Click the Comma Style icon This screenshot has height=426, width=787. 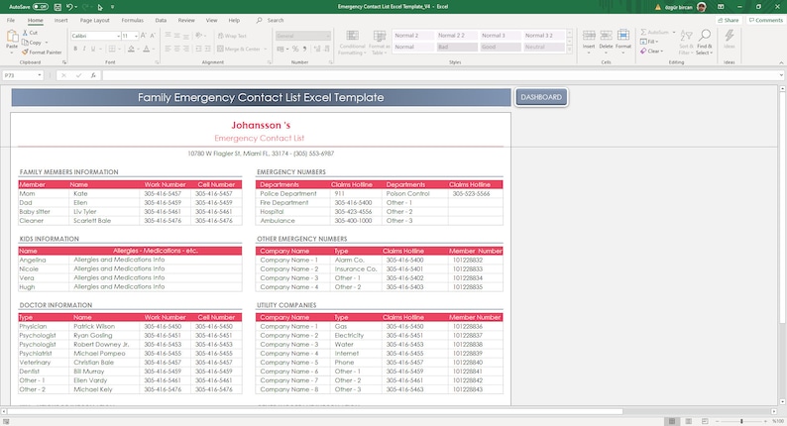point(304,49)
